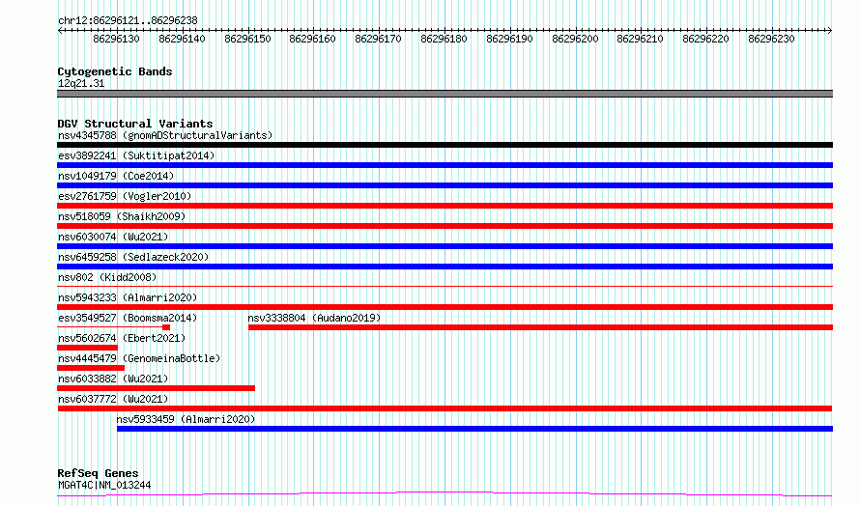Click the Cytogenetic Bands track heading
The width and height of the screenshot is (860, 506).
coord(115,71)
